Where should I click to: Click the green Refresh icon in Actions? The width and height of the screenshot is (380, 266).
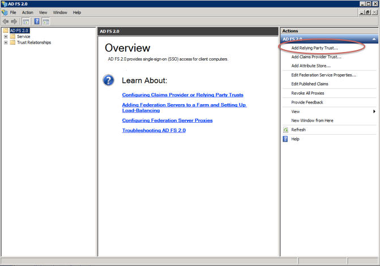point(285,130)
